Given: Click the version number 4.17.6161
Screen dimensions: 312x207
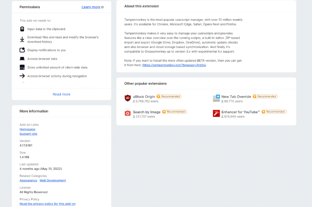Looking at the screenshot, I should coord(26,145).
